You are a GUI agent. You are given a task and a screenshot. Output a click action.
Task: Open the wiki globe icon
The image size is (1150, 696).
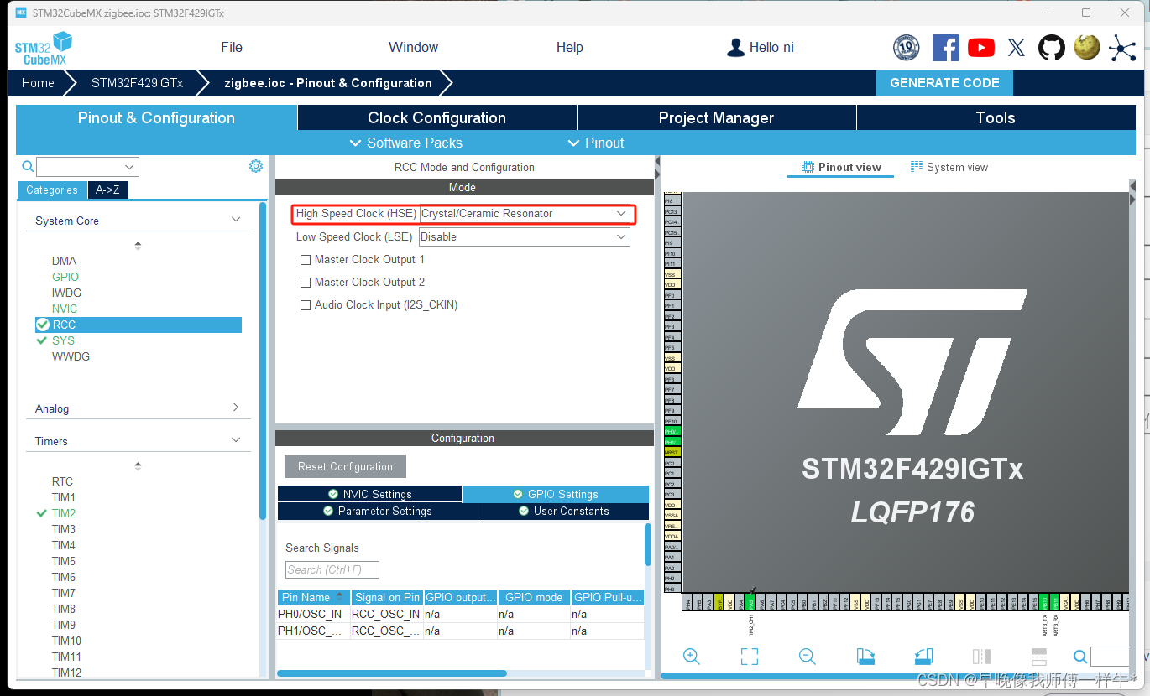pyautogui.click(x=1087, y=47)
